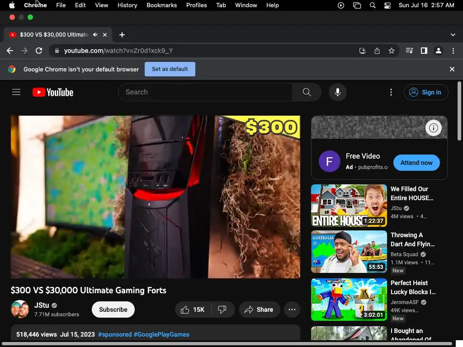Open We Filled Our Entire HOUSE thumbnail
463x347 pixels.
349,206
